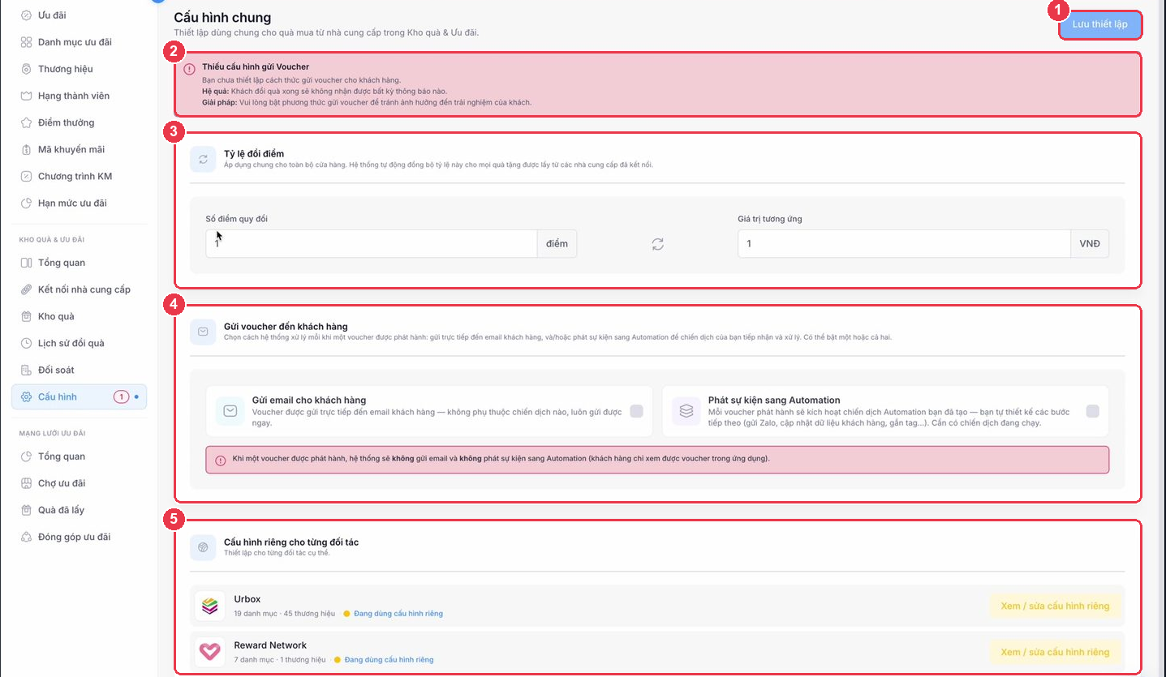Open Kết nối nhà cung cấp link icon
Viewport: 1166px width, 677px height.
click(26, 289)
